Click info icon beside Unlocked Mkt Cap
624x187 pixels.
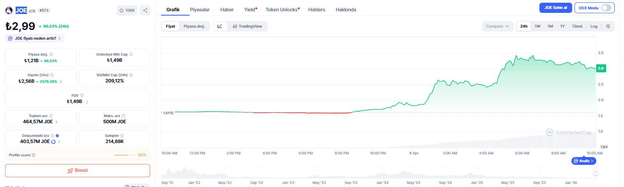pos(131,54)
